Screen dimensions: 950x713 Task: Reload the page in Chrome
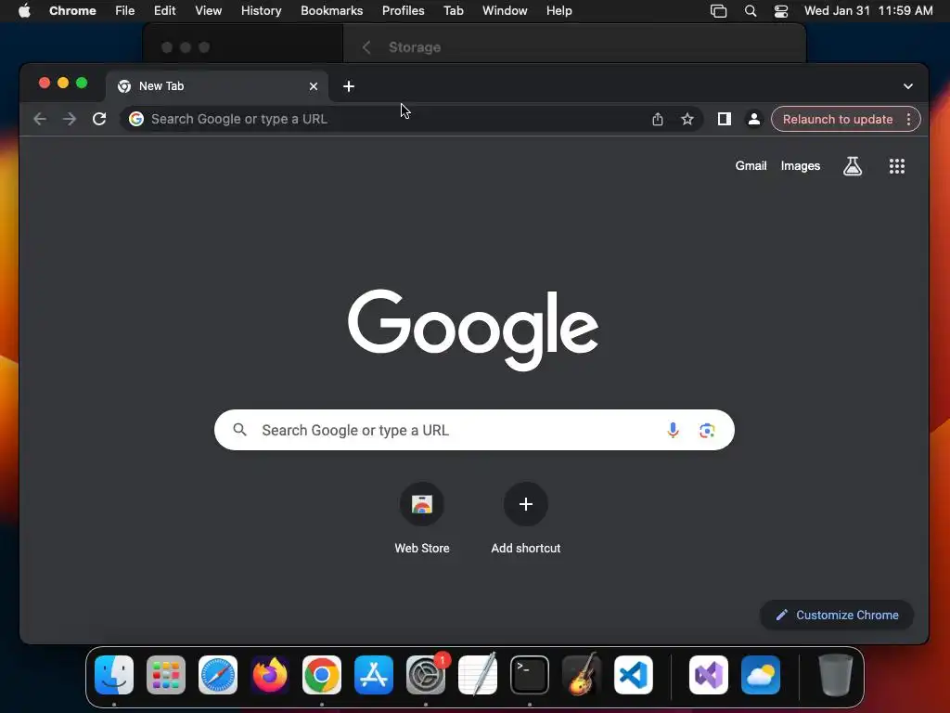pyautogui.click(x=99, y=119)
